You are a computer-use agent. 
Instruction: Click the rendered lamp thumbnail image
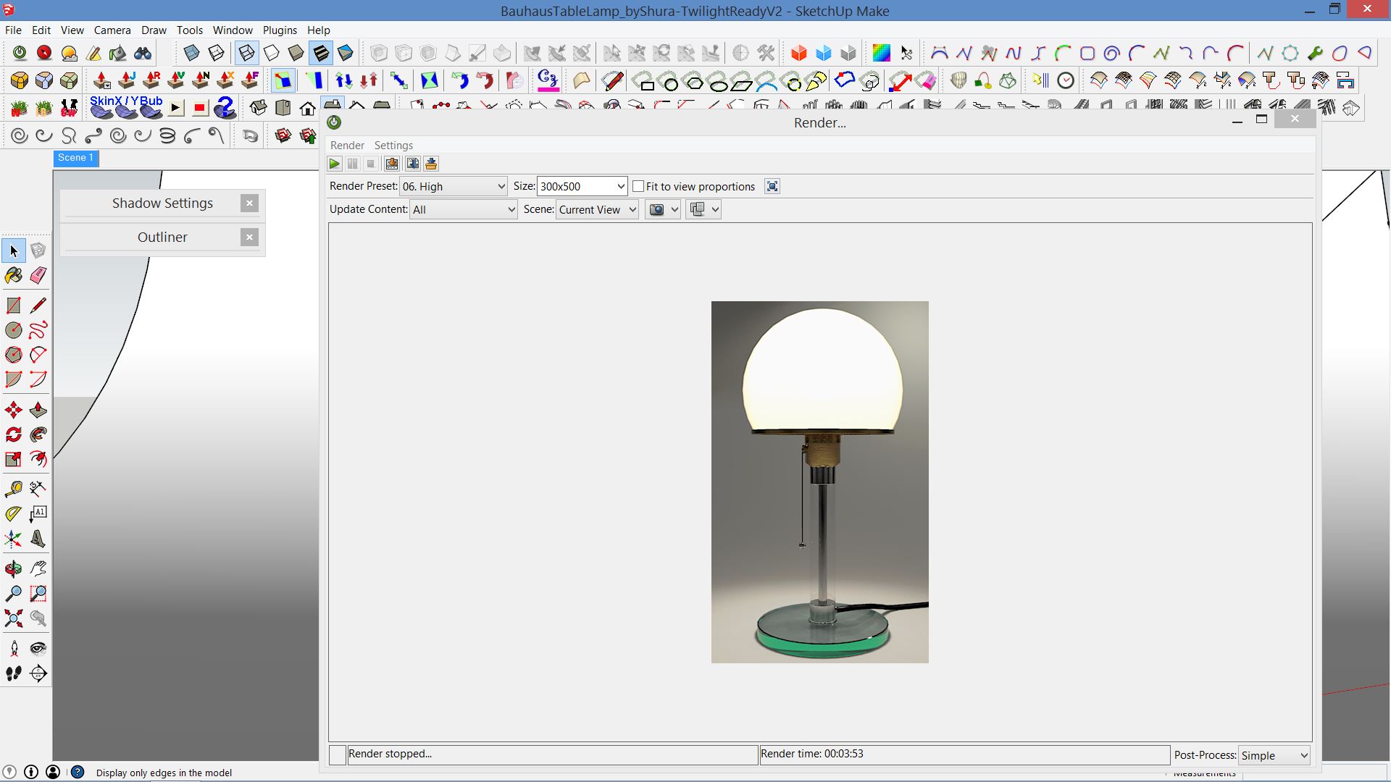[x=819, y=482]
